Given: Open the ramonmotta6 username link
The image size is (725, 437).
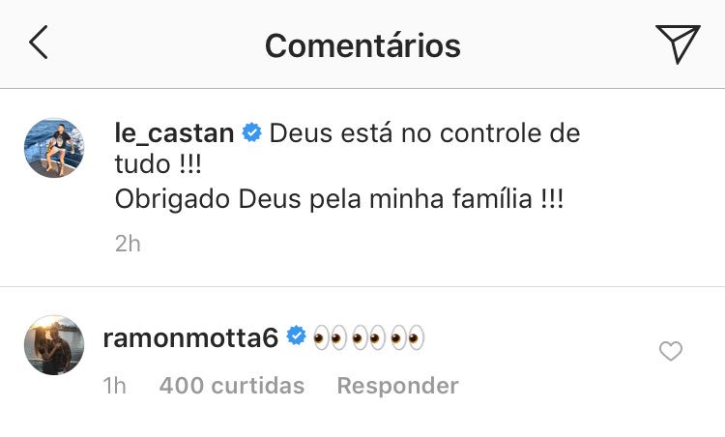Looking at the screenshot, I should [190, 337].
